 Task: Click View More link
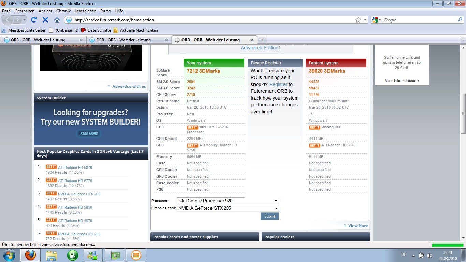click(358, 225)
